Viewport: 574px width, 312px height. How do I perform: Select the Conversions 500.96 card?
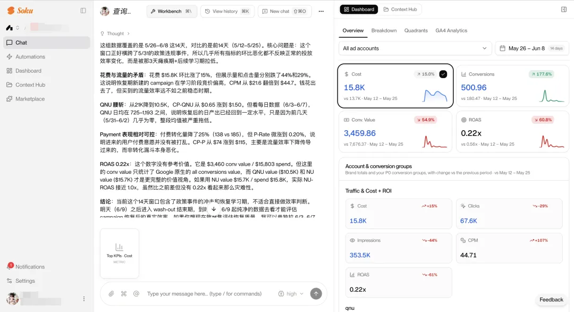(x=512, y=86)
